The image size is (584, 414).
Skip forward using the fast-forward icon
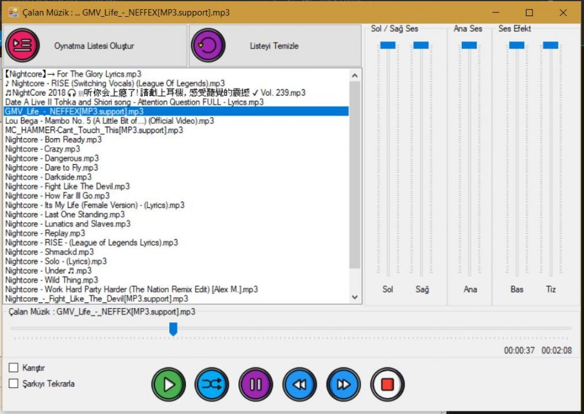(343, 384)
